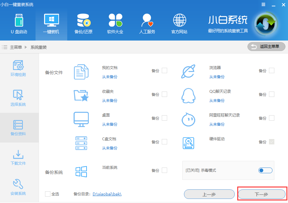This screenshot has width=288, height=203.
Task: Toggle the 杀毒模式 antivirus switch
Action: click(265, 170)
